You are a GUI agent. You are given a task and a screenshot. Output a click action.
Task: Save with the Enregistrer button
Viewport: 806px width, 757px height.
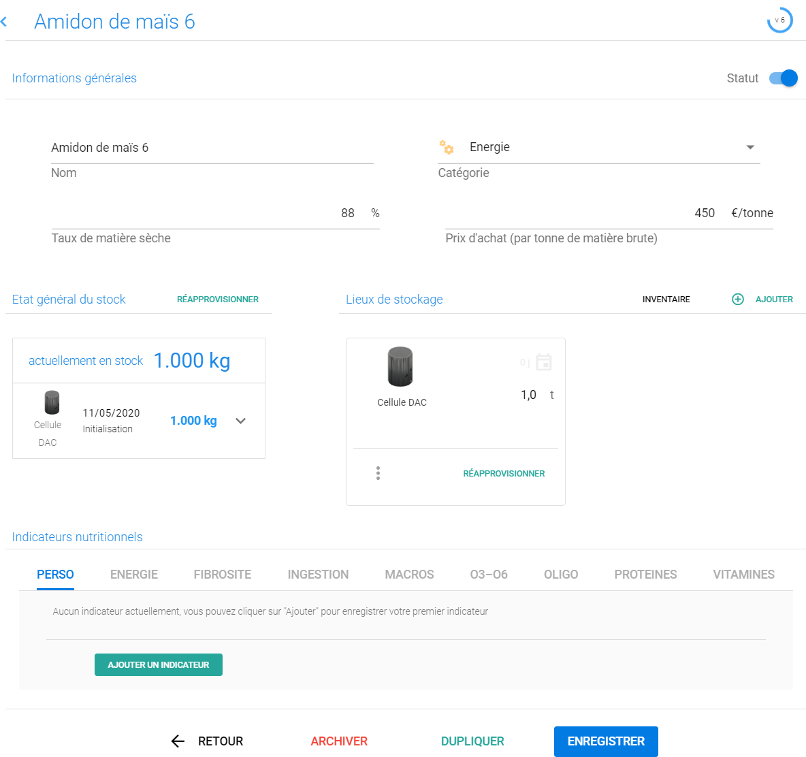(606, 741)
